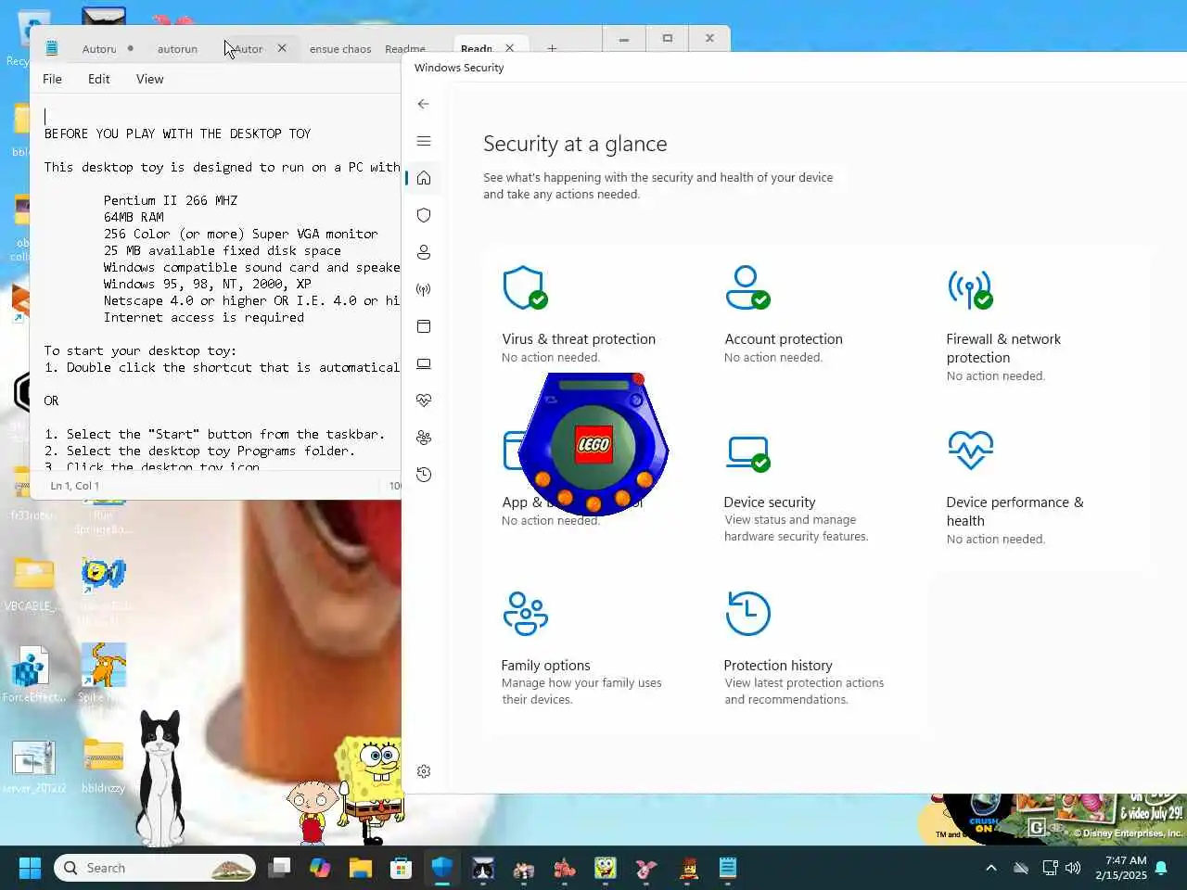This screenshot has height=890, width=1187.
Task: Click 'Ln 1, Col 1' in Notepad status bar
Action: [74, 486]
